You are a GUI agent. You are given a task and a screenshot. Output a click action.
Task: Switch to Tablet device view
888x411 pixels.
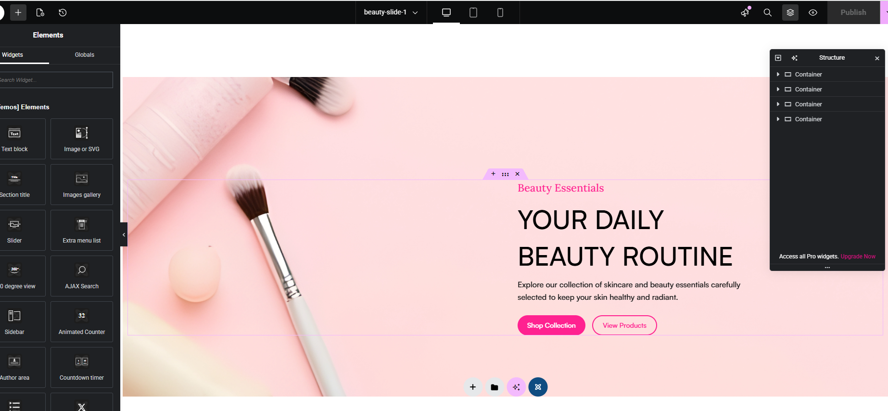tap(473, 13)
